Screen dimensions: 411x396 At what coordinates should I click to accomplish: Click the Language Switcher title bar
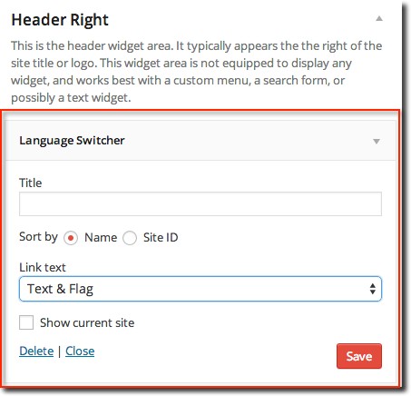201,141
